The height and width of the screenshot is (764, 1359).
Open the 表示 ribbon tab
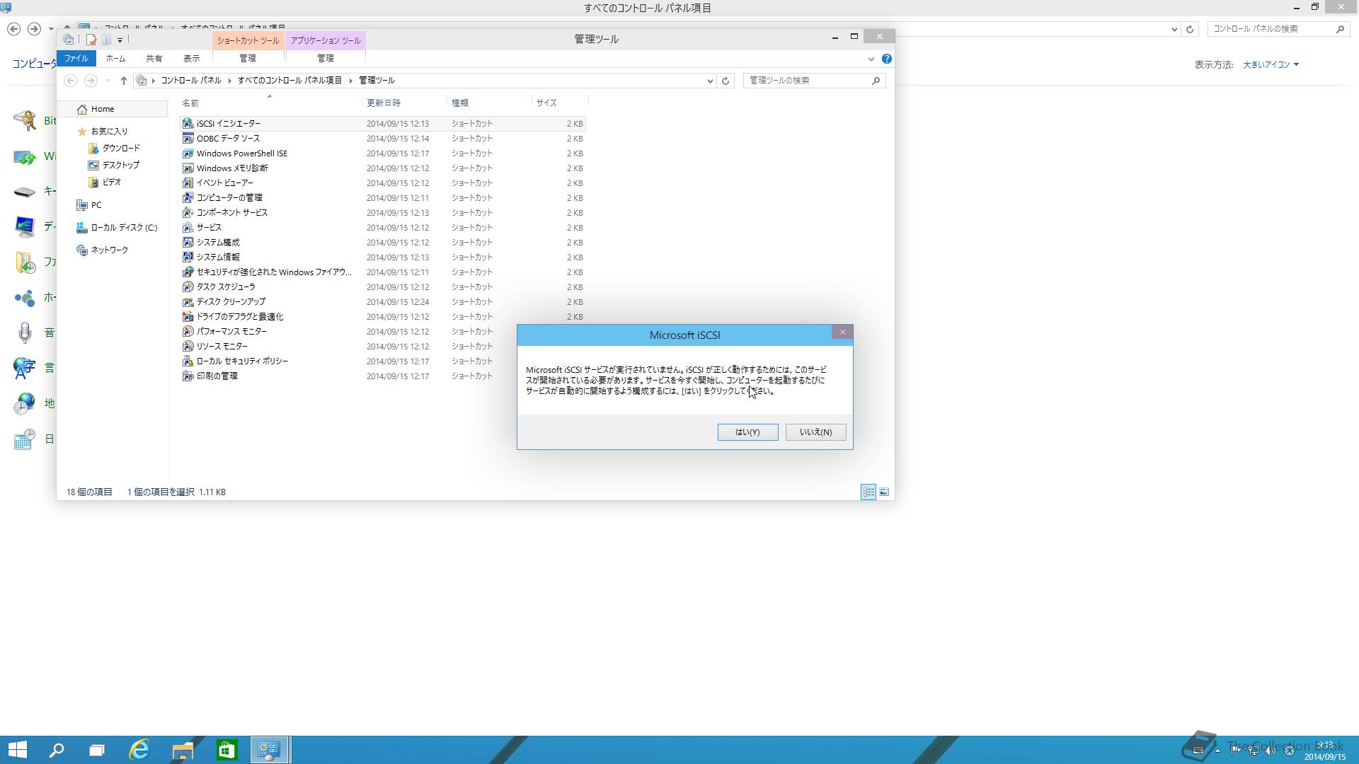(x=191, y=59)
